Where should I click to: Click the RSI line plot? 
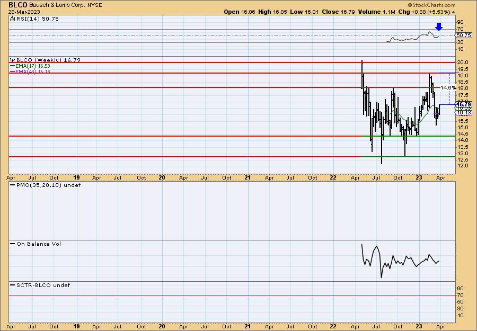click(414, 37)
